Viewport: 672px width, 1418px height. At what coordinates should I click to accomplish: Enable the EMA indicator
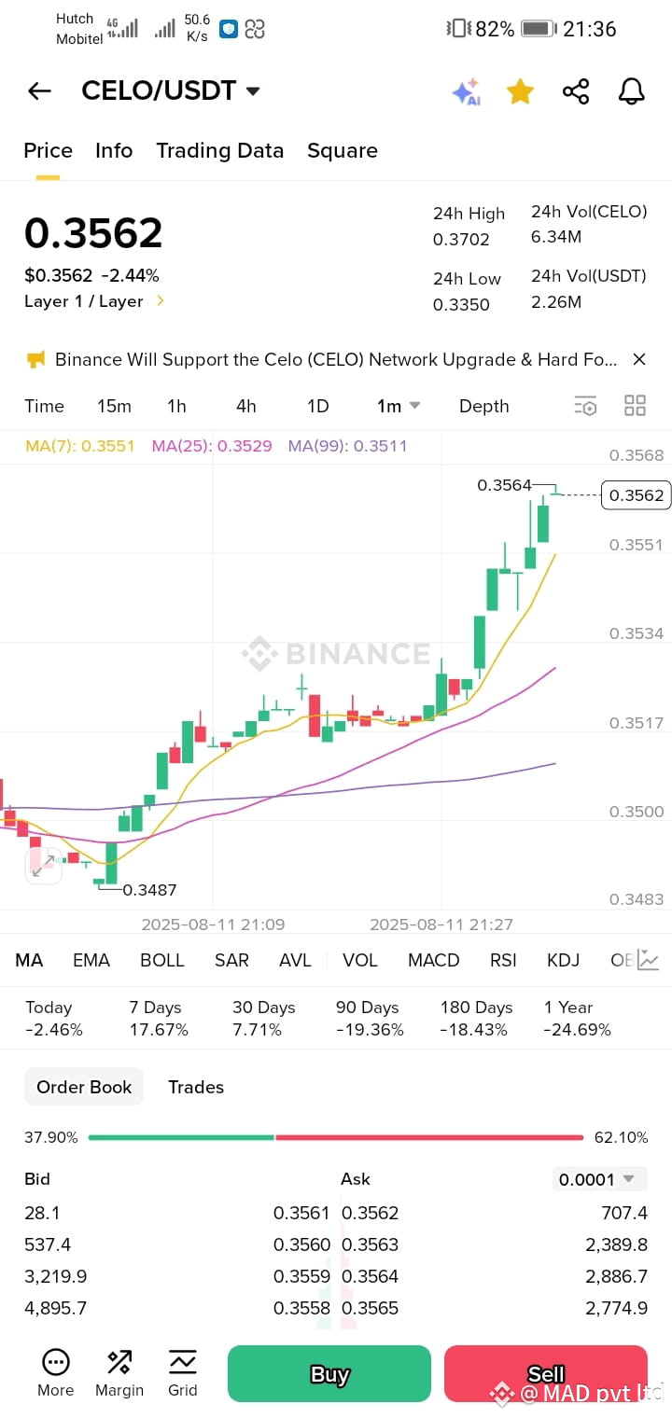[91, 960]
